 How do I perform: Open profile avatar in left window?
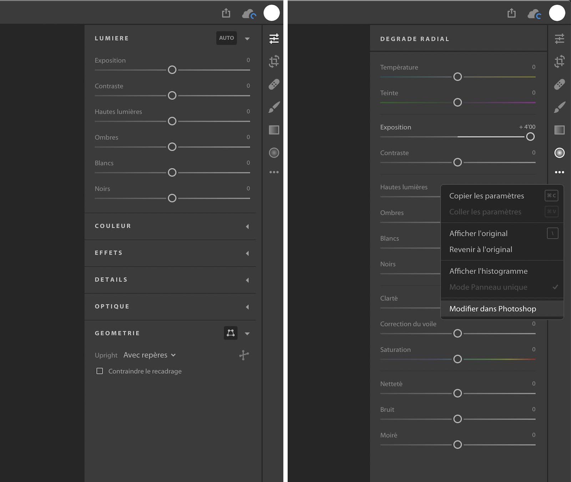(272, 13)
